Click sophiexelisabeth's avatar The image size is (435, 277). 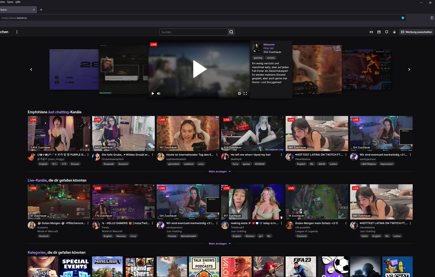[x=161, y=156]
